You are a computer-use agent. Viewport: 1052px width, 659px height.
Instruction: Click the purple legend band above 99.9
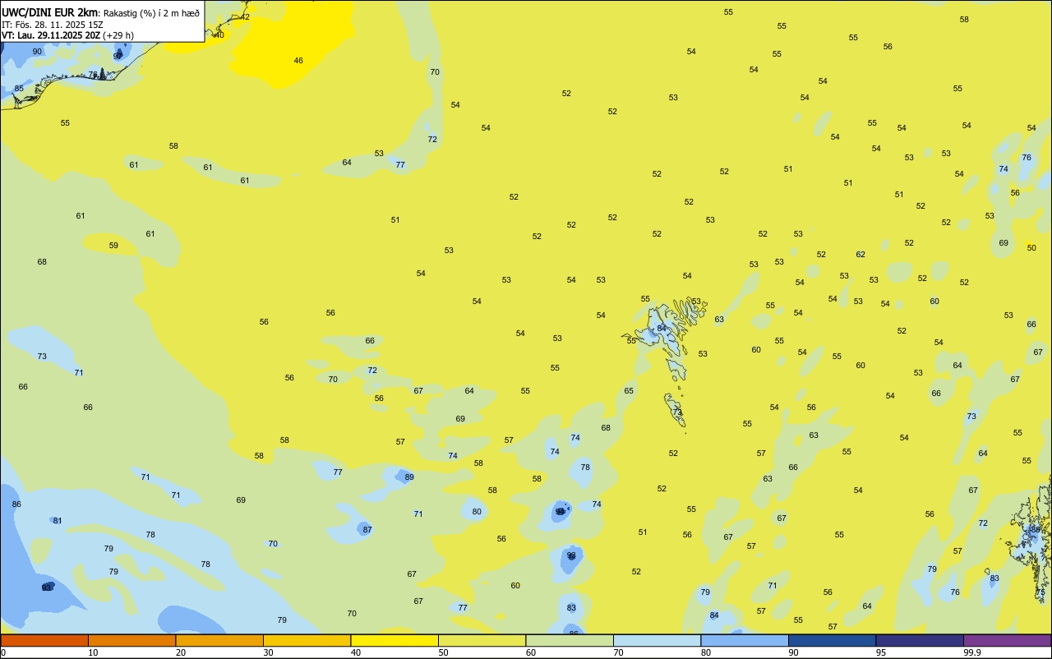click(1007, 640)
